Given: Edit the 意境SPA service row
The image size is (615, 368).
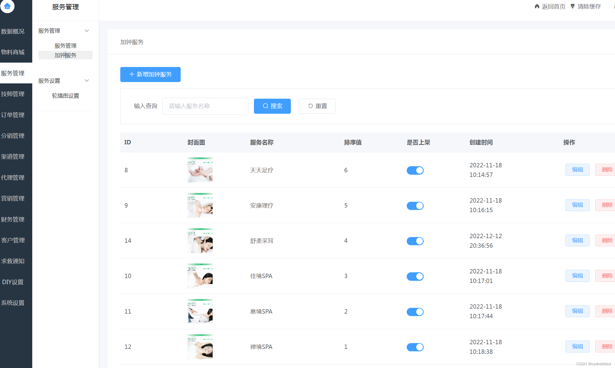Looking at the screenshot, I should [577, 311].
